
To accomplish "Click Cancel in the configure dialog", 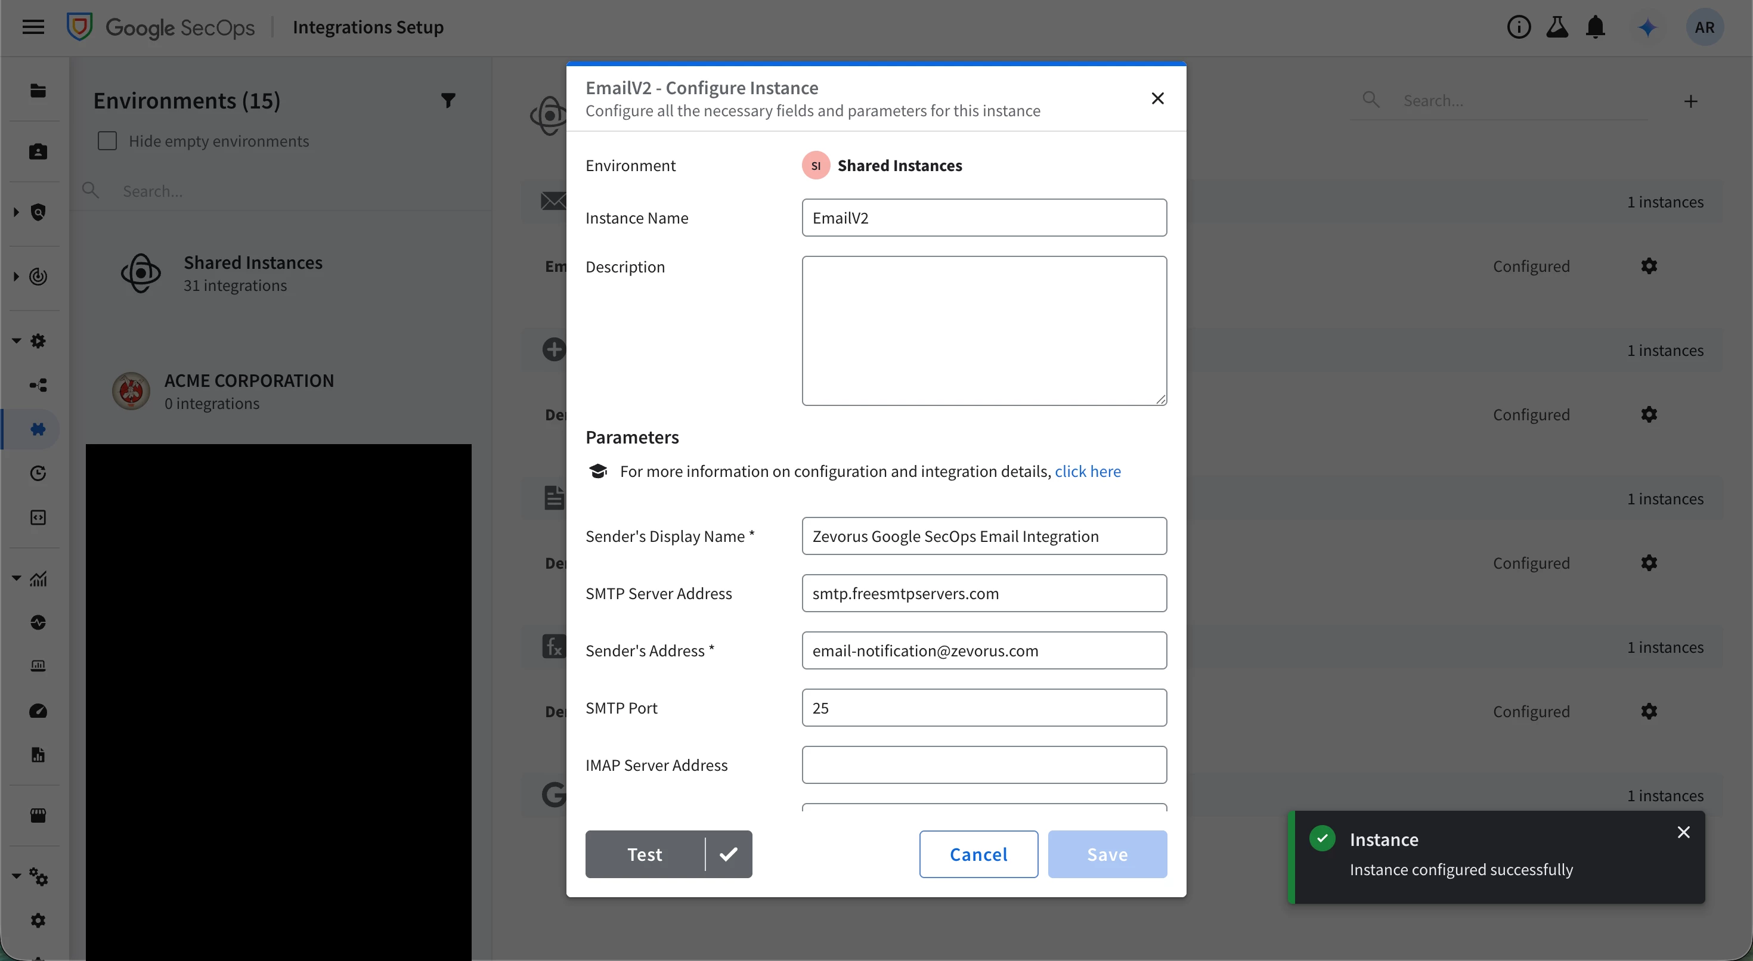I will point(978,854).
